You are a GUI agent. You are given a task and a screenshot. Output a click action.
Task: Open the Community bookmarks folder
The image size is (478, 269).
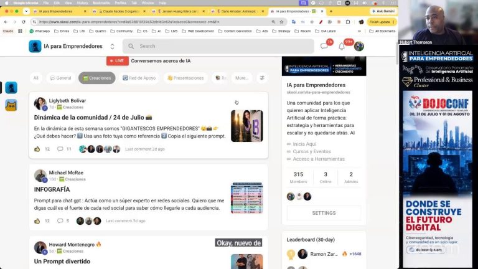[x=121, y=31]
